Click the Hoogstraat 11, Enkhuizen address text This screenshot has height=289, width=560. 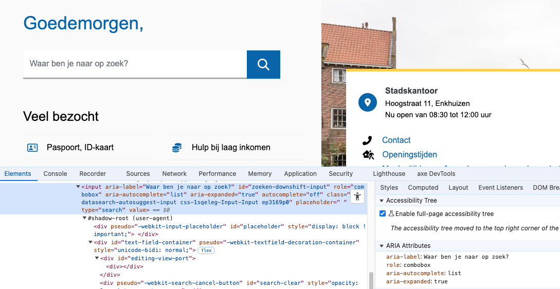pyautogui.click(x=427, y=103)
